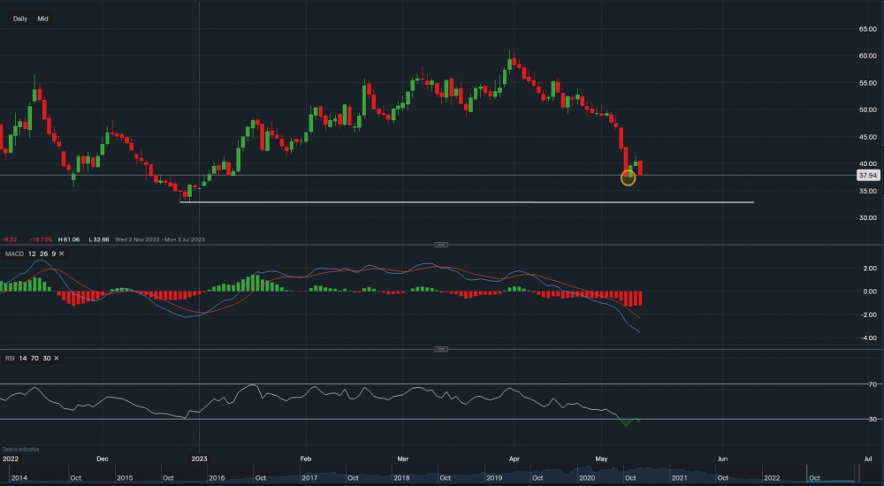Click the RSI 70 overbought level label
The image size is (884, 486).
(x=871, y=385)
